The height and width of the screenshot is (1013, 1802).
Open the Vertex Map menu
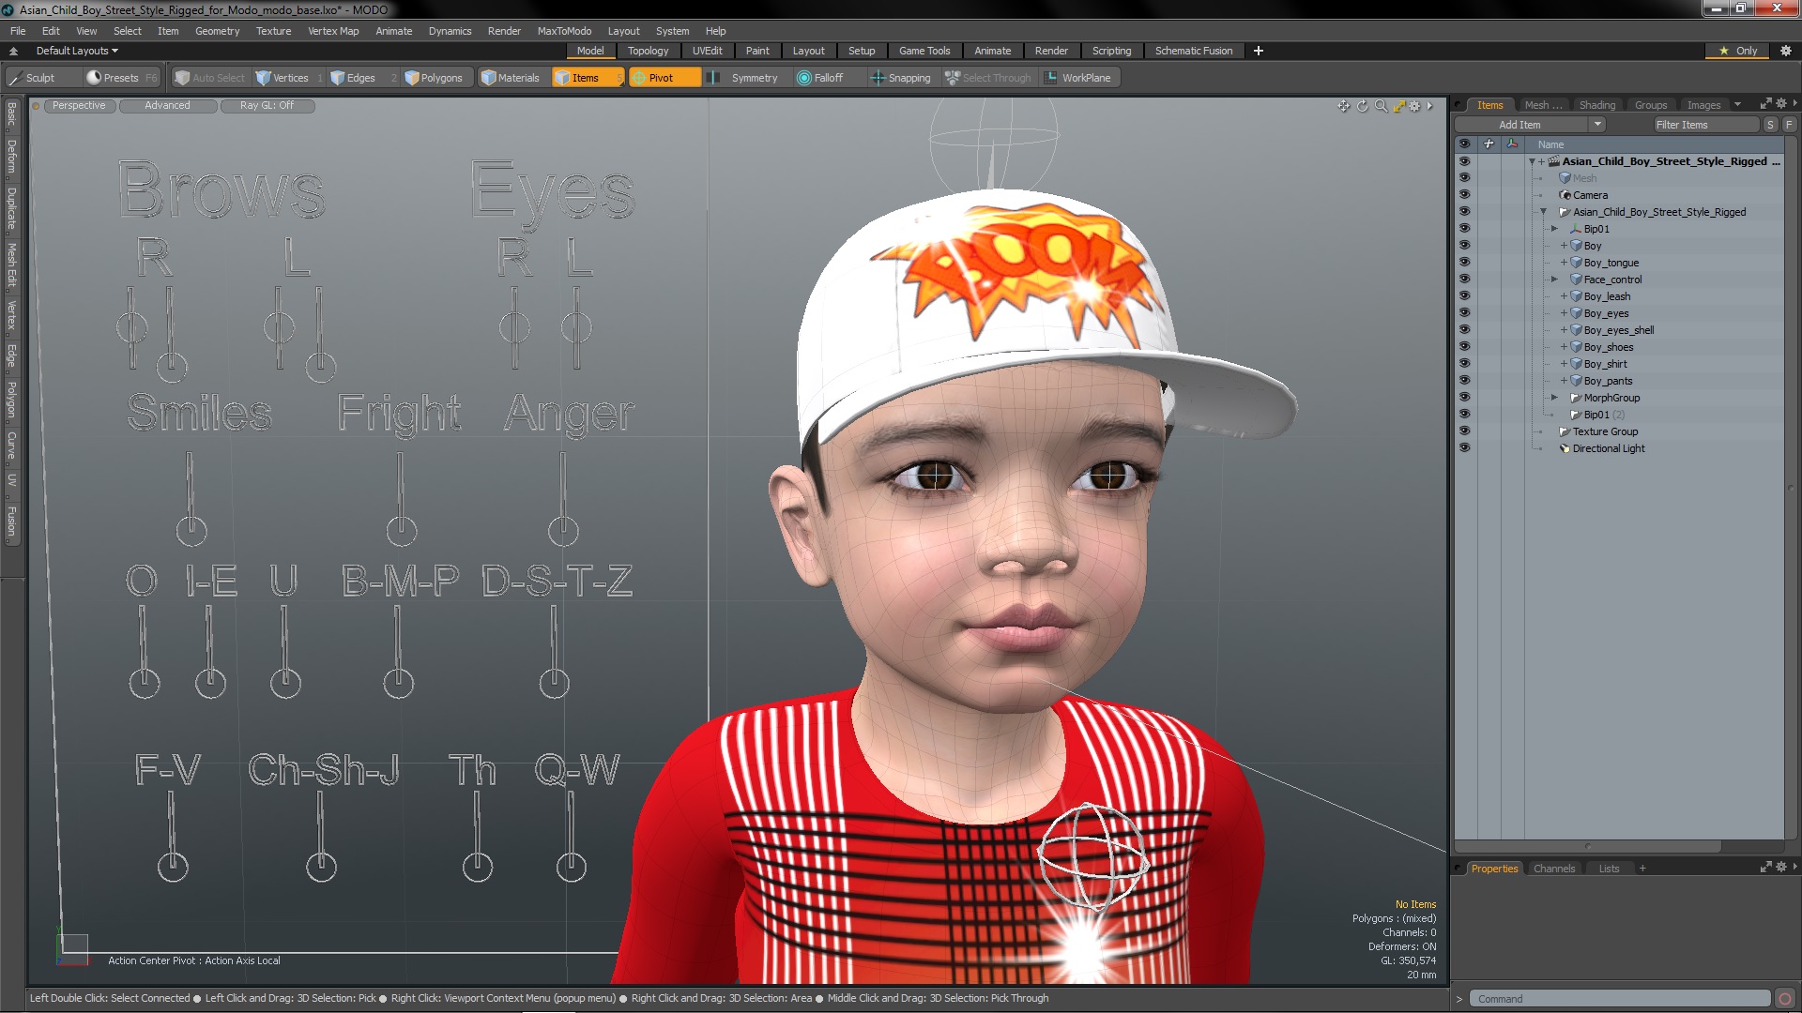point(333,31)
